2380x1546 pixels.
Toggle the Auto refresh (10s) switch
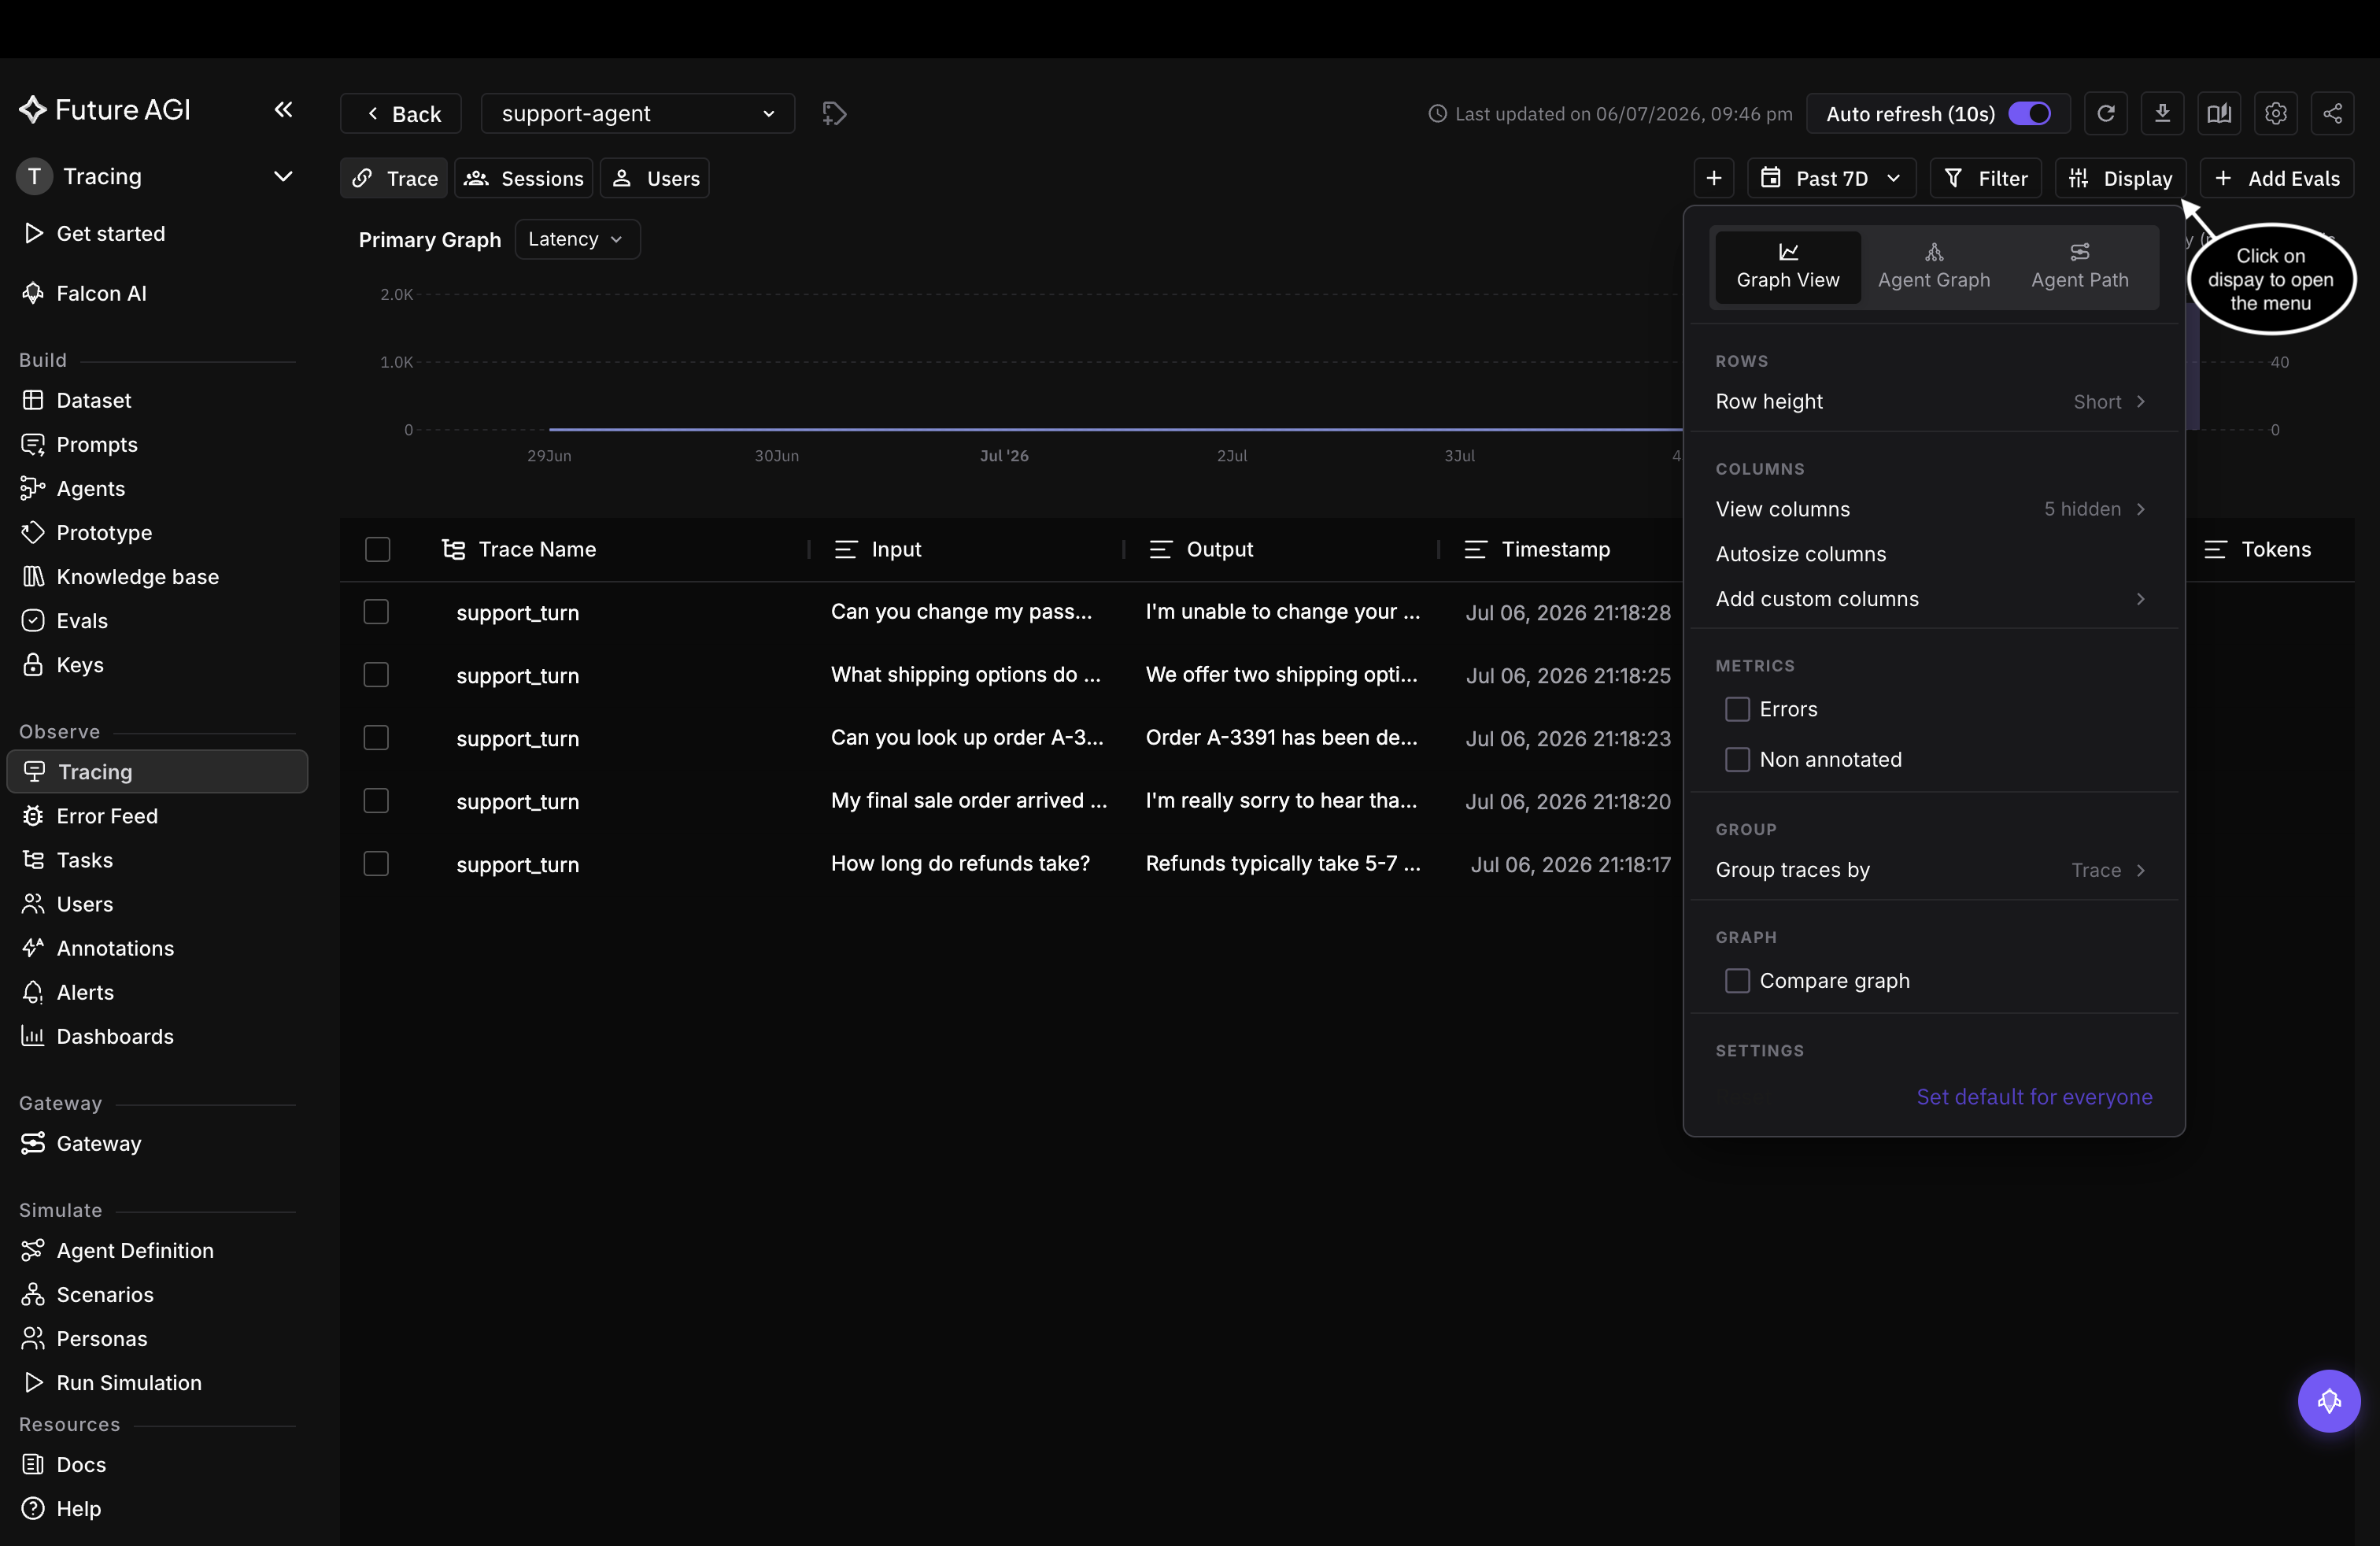2029,113
